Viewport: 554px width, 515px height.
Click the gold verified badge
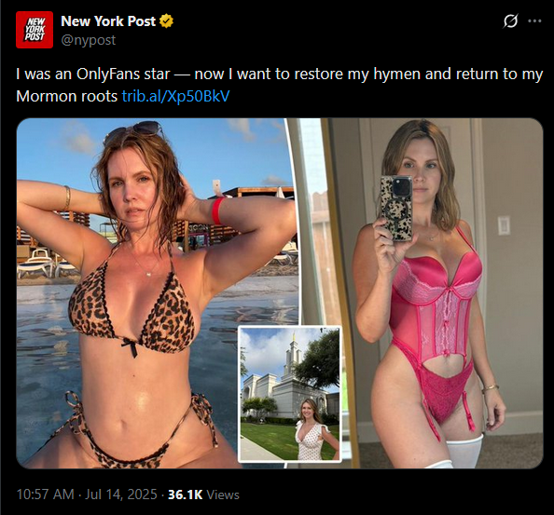tap(166, 21)
